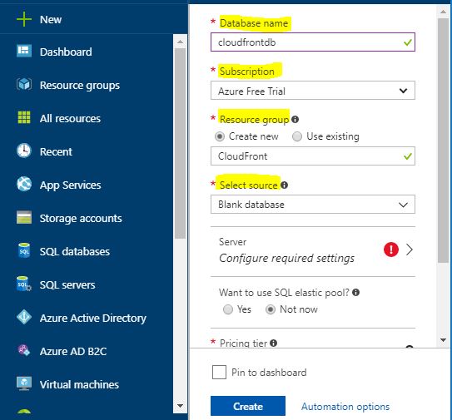The height and width of the screenshot is (420, 452).
Task: Click the info icon beside SQL elastic pool
Action: [356, 293]
